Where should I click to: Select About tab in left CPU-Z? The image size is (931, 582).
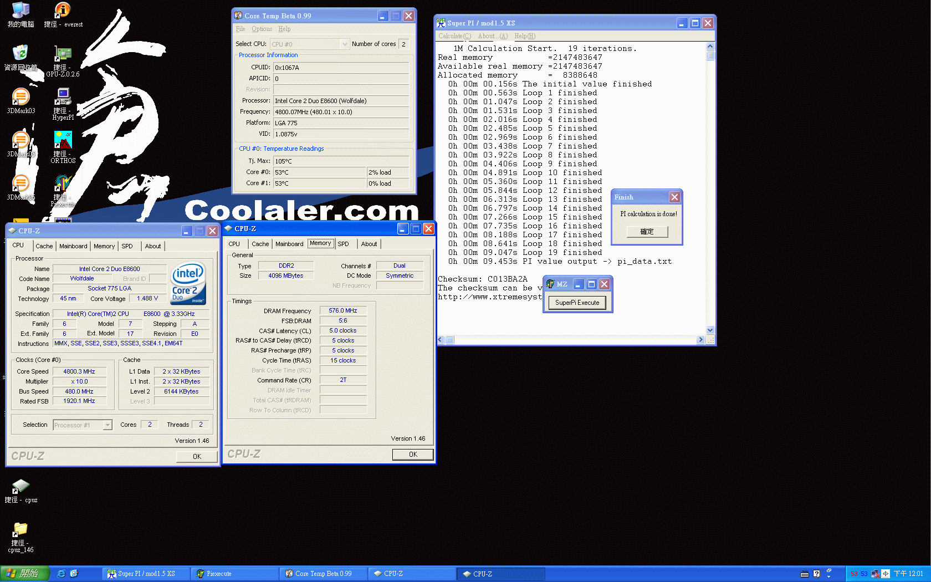click(153, 246)
